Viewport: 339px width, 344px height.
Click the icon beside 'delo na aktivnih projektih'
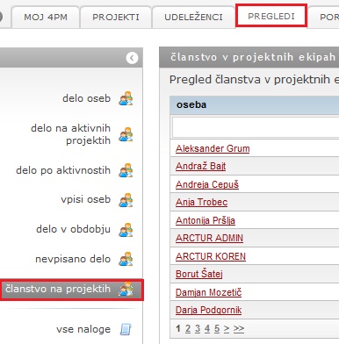pyautogui.click(x=126, y=134)
